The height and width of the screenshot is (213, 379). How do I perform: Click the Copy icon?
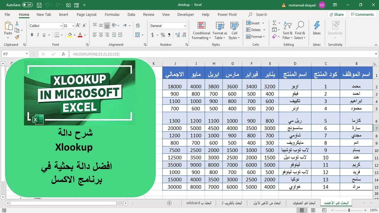point(17,30)
